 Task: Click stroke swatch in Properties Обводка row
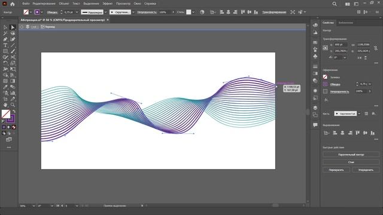[x=325, y=84]
